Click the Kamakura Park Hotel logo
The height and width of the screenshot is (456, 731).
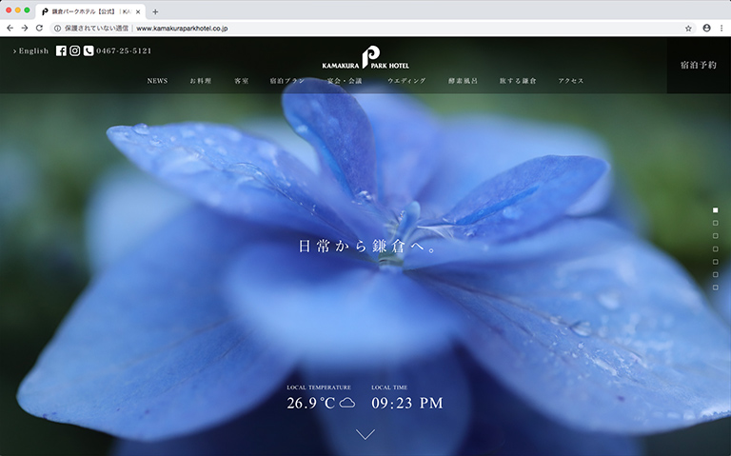365,57
